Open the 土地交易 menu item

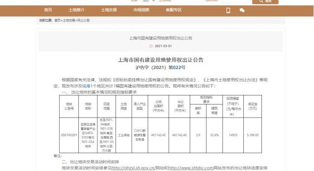109,10
